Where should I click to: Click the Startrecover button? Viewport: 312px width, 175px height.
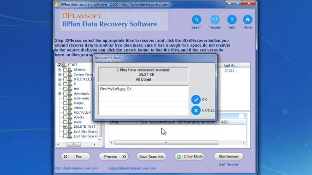coord(229,157)
